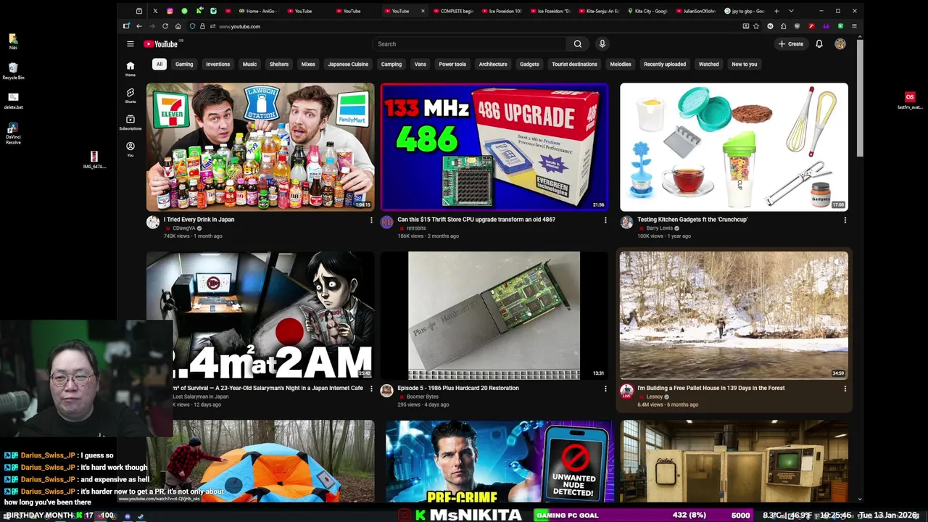Open Recycle Bin on desktop
The height and width of the screenshot is (522, 928).
(13, 70)
